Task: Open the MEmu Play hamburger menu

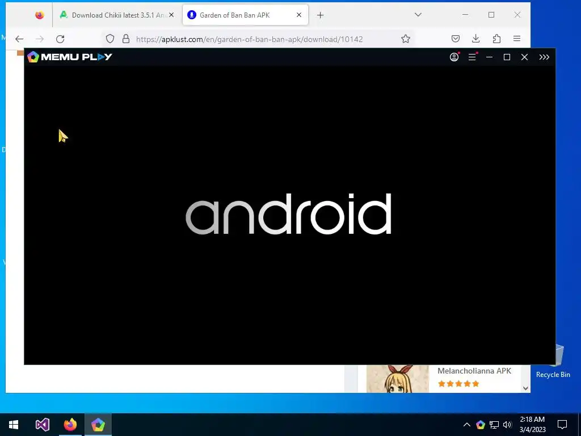Action: (x=472, y=57)
